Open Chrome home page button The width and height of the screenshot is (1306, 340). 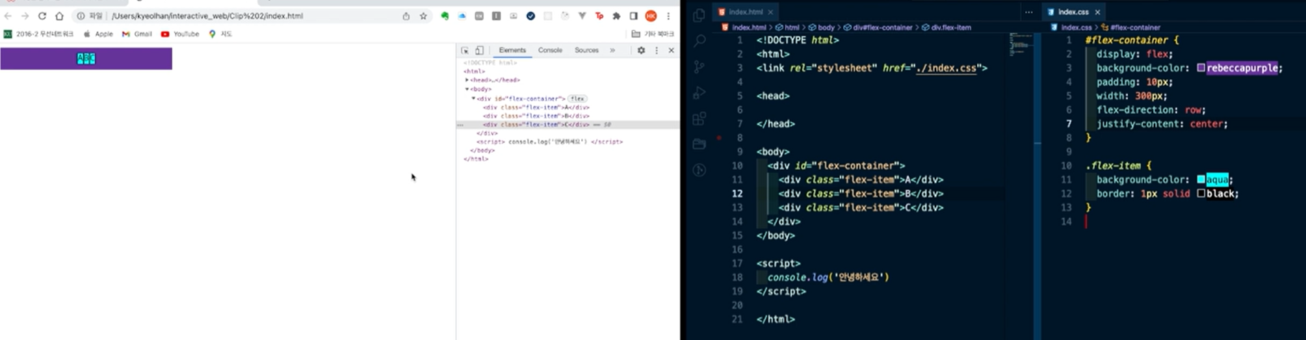pyautogui.click(x=59, y=16)
